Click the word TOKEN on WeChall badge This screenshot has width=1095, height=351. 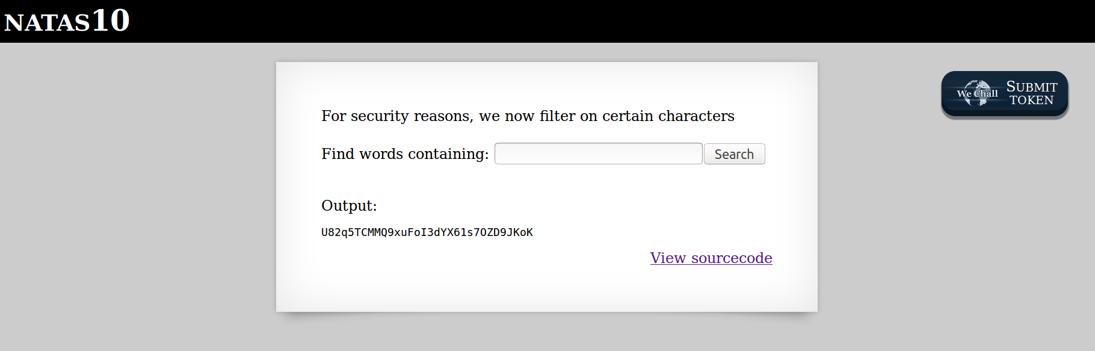tap(1031, 101)
